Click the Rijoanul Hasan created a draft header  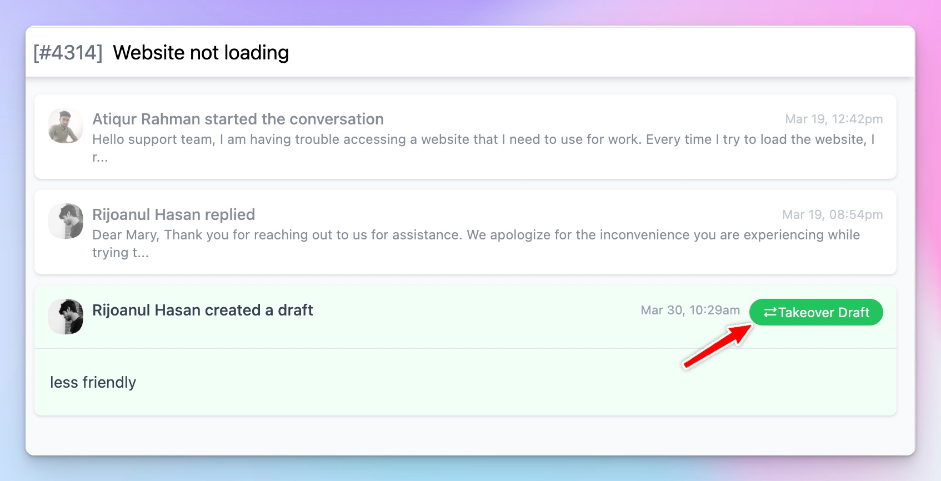pos(203,310)
